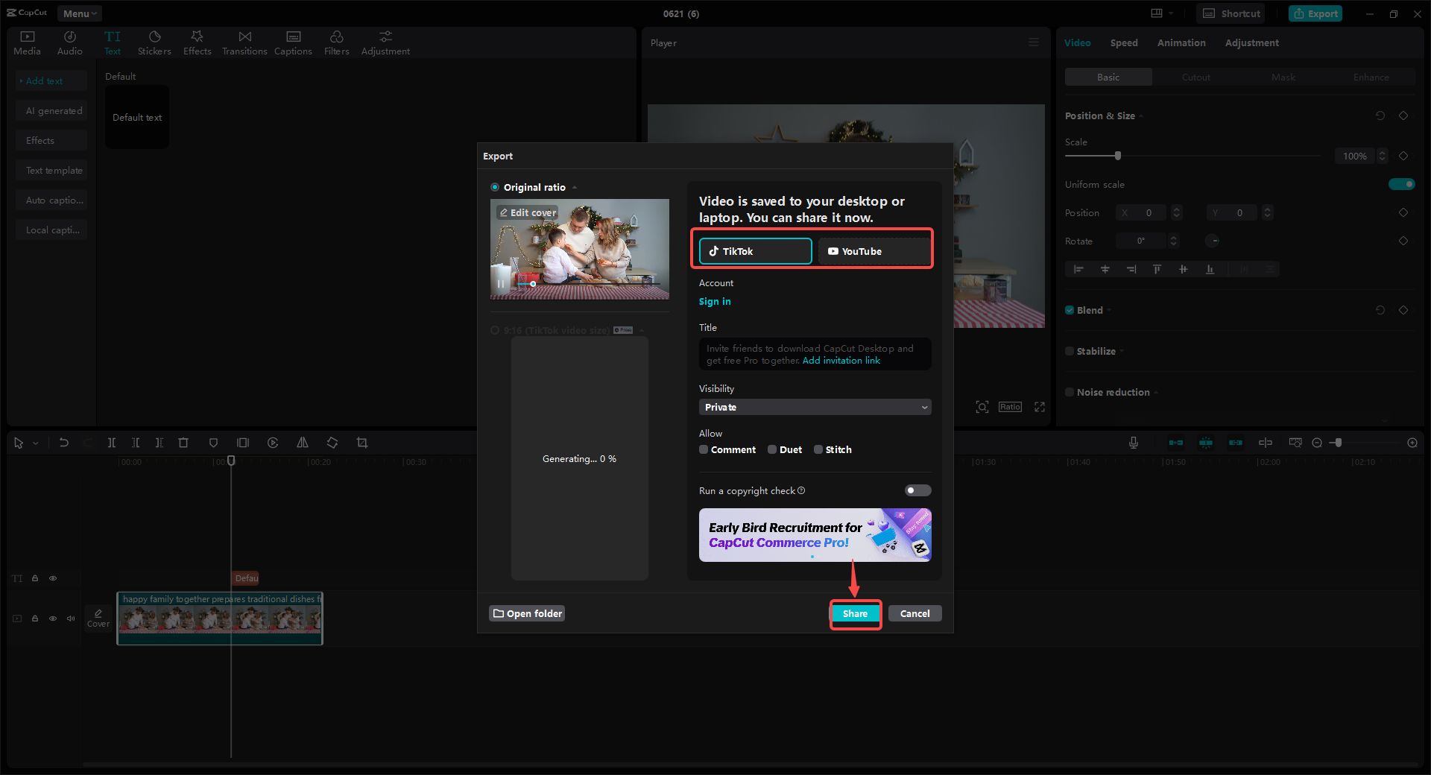Click the Undo arrow icon
The width and height of the screenshot is (1431, 775).
[64, 443]
